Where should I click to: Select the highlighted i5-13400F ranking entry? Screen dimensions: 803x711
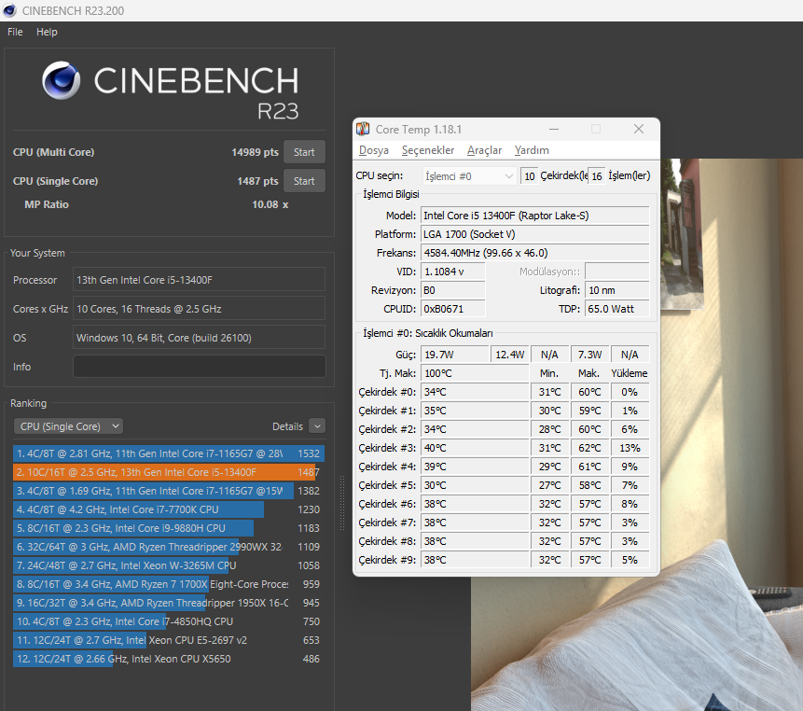168,472
